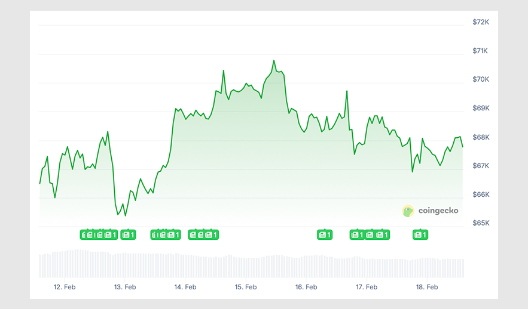Click the final rightmost point of the price line

[x=462, y=147]
